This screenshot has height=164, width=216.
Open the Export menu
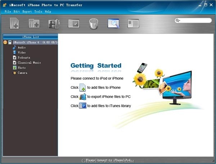(x=27, y=12)
